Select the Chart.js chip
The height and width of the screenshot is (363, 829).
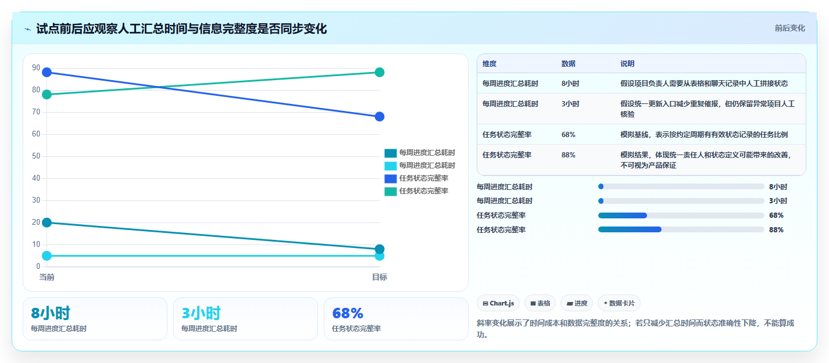tap(498, 303)
